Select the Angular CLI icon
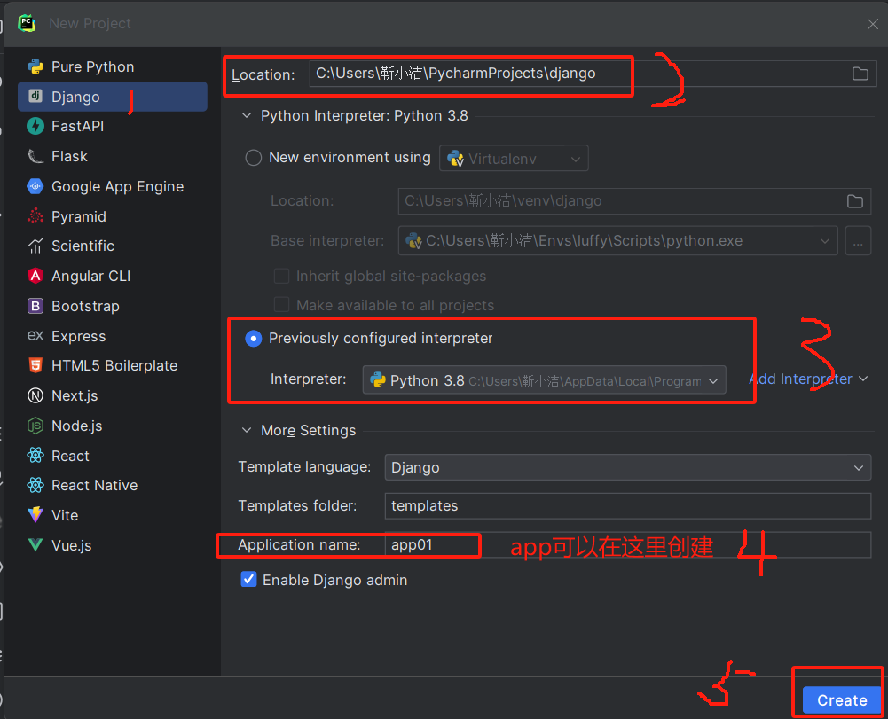This screenshot has width=888, height=719. [35, 276]
